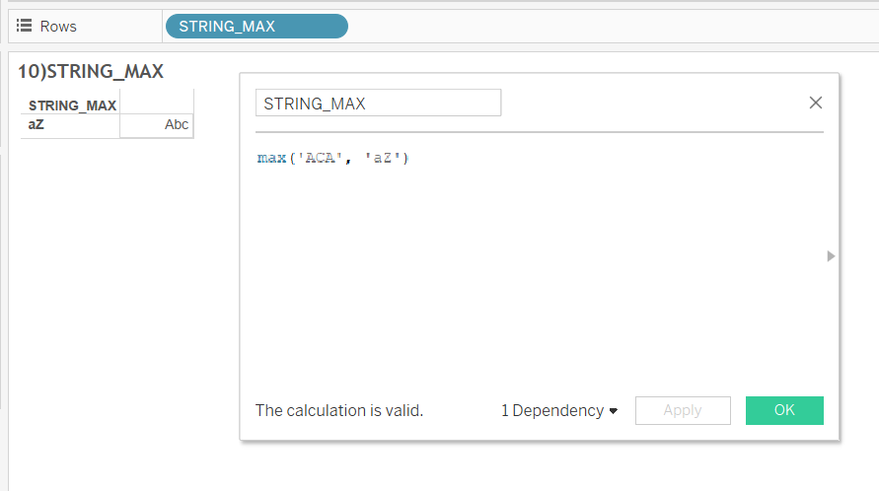879x491 pixels.
Task: Click the Rows shelf list icon
Action: click(x=24, y=26)
